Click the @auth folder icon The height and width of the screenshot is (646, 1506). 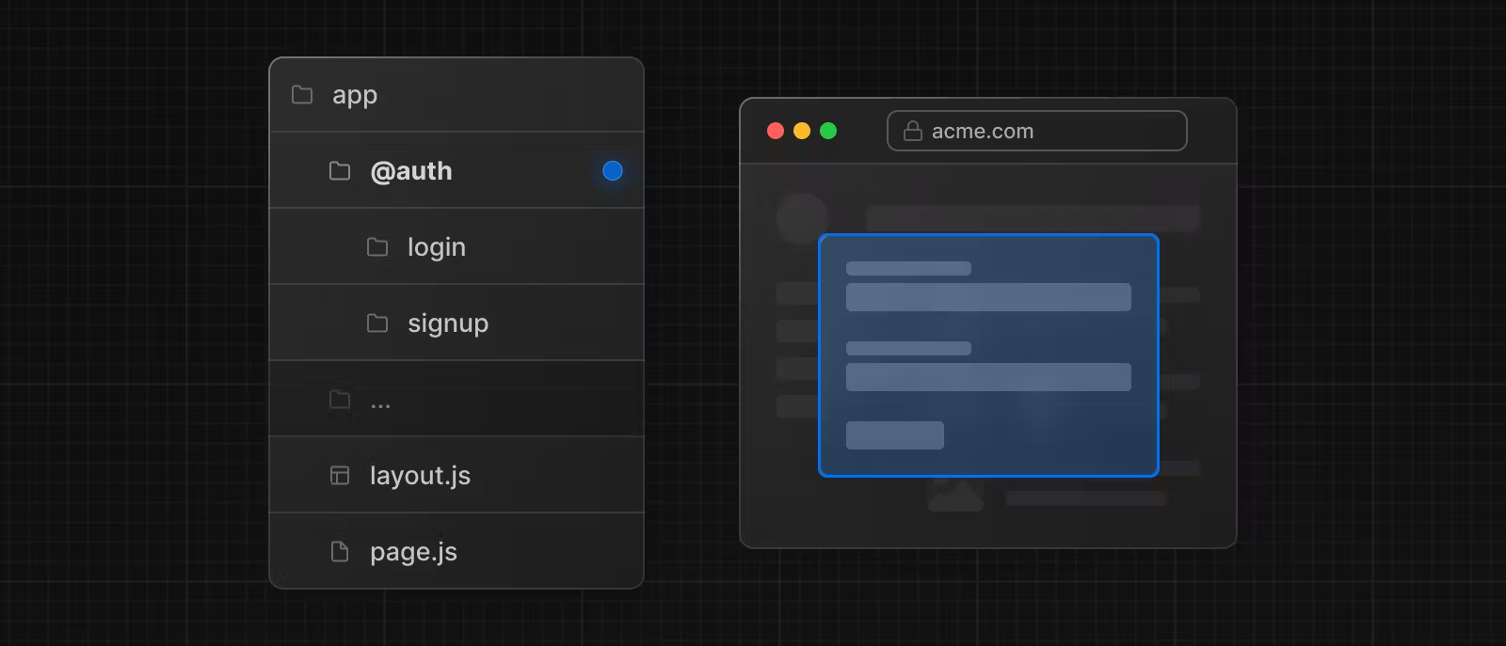pyautogui.click(x=340, y=171)
